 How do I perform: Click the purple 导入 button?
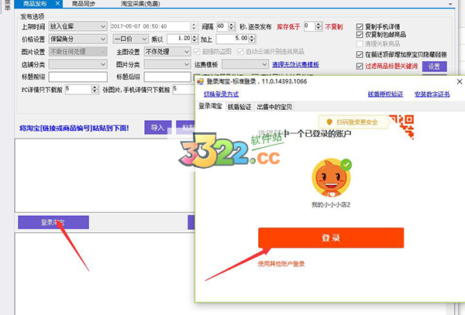coord(158,128)
